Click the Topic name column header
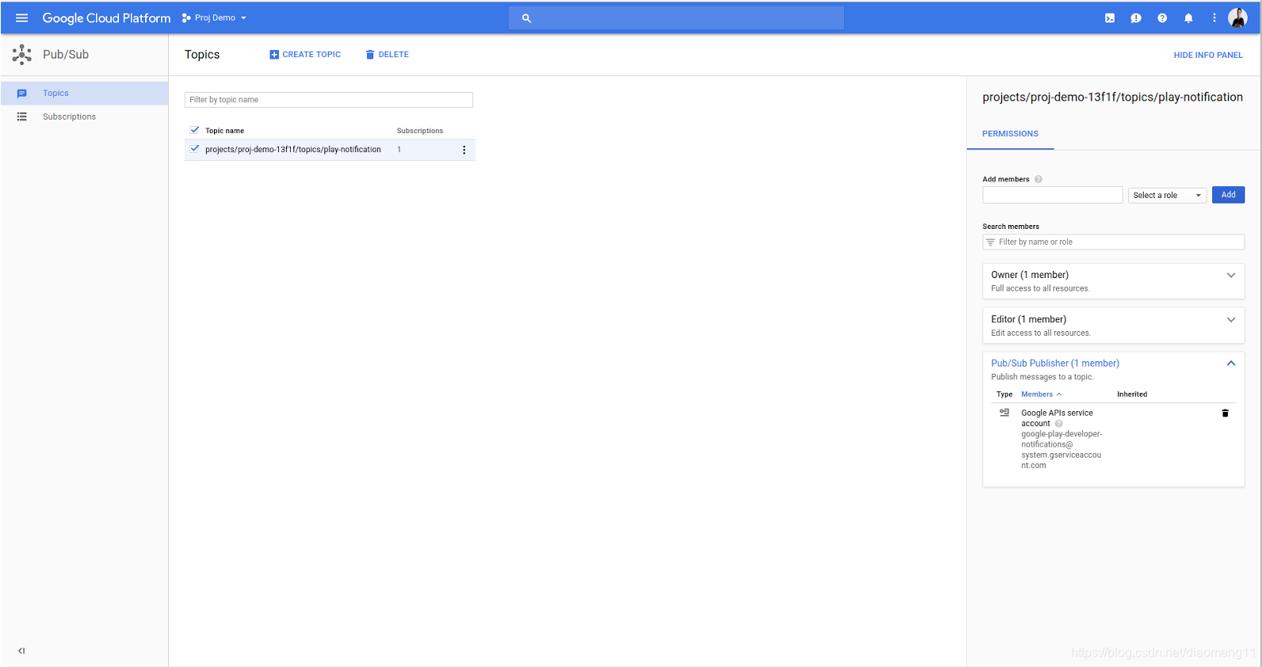Viewport: 1262px width, 667px height. coord(224,131)
